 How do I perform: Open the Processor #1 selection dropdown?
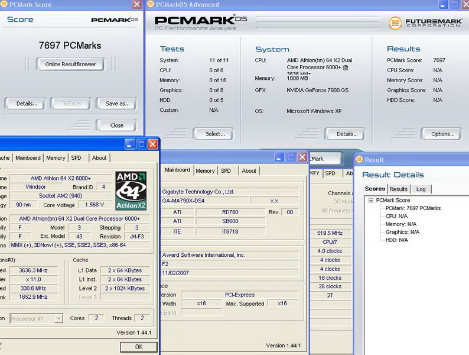coord(59,318)
